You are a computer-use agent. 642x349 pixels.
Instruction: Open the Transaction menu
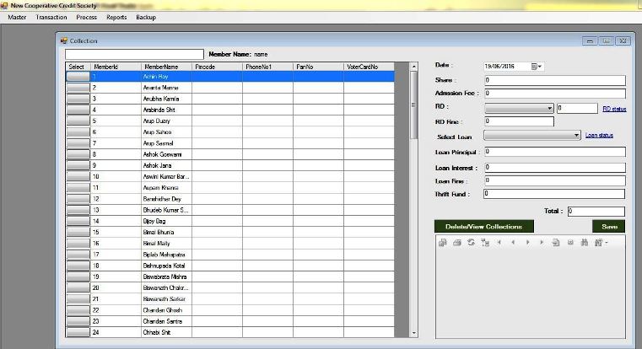[51, 17]
